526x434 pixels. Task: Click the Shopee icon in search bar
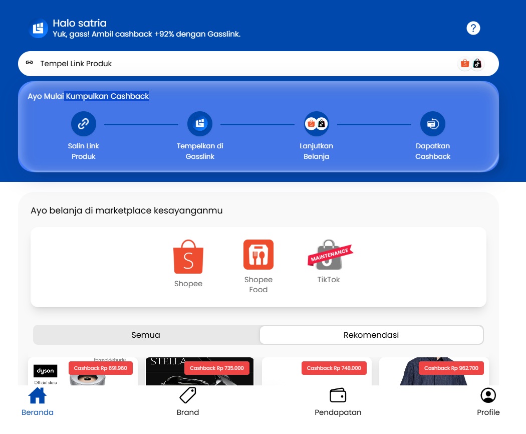(465, 64)
